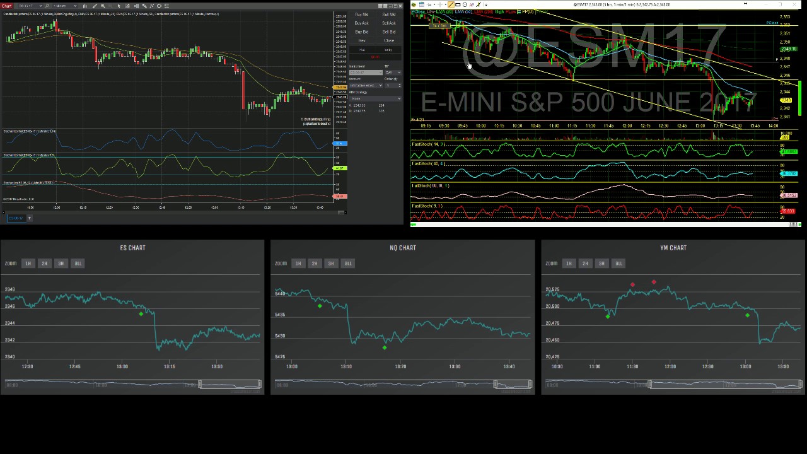Click the green diamond marker on ES chart
This screenshot has height=454, width=807.
pos(141,313)
